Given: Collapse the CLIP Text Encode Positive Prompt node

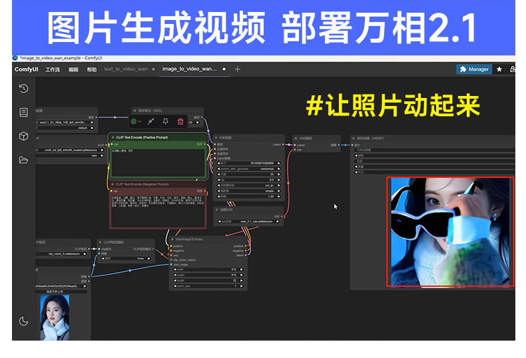Looking at the screenshot, I should (113, 137).
